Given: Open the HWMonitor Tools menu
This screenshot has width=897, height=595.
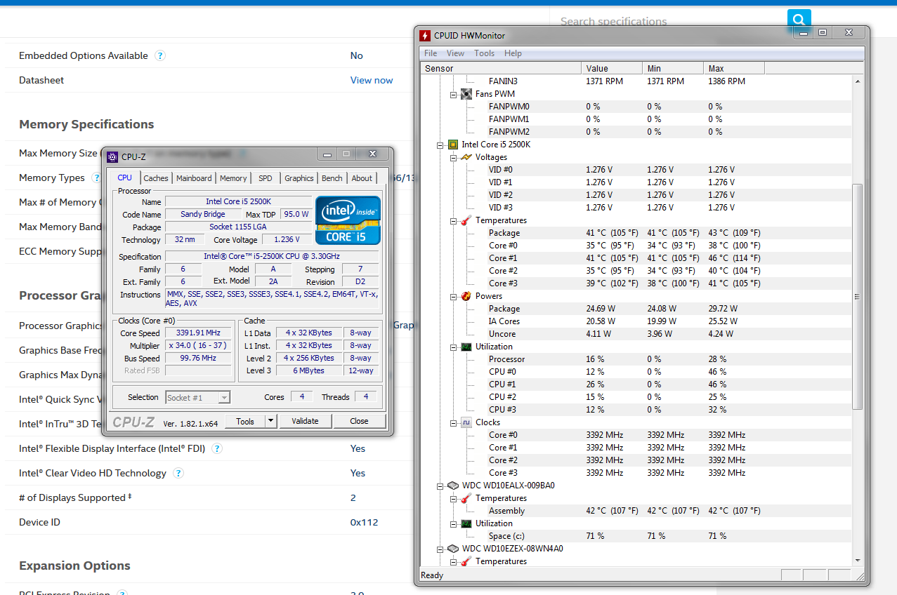Looking at the screenshot, I should (484, 53).
